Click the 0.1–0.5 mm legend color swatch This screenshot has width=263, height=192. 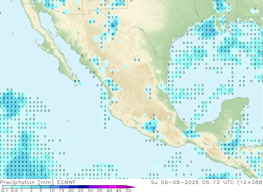pyautogui.click(x=7, y=187)
